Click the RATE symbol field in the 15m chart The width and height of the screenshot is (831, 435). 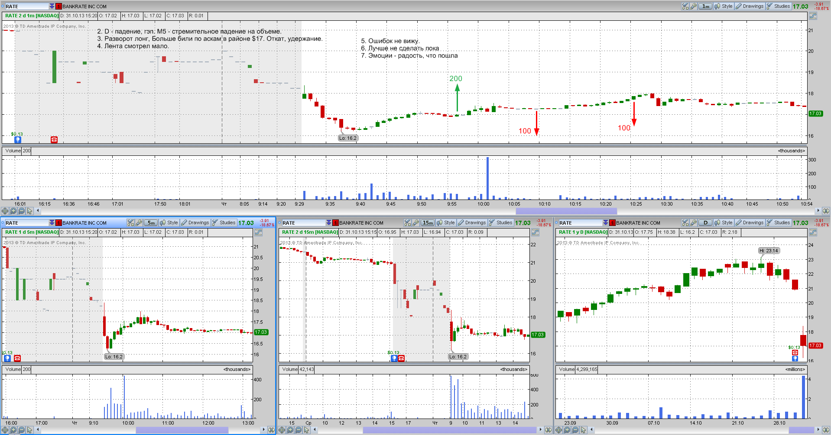pyautogui.click(x=304, y=222)
